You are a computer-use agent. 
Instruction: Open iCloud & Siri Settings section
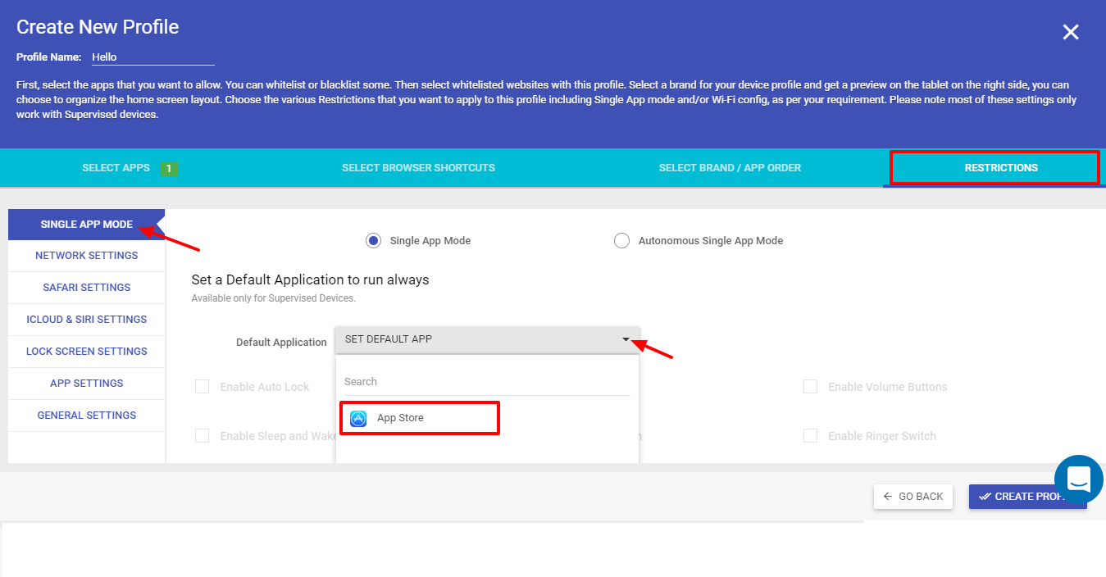[86, 320]
